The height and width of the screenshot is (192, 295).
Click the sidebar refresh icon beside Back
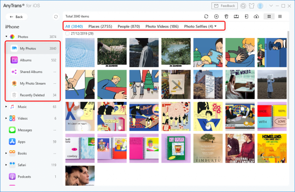(55, 17)
